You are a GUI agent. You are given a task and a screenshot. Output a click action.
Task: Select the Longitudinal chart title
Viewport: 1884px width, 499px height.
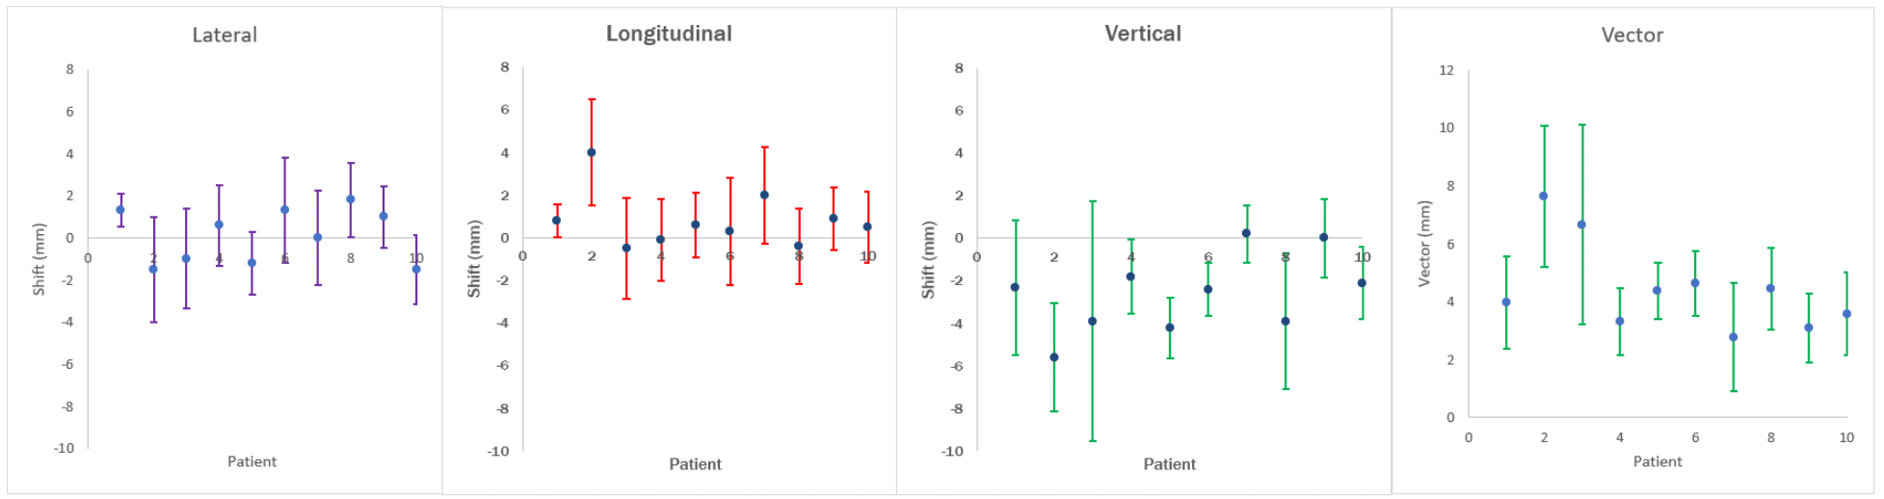coord(669,34)
